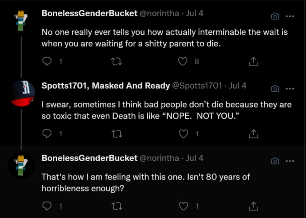
Task: Open @Spotts1701 handle link
Action: (197, 85)
